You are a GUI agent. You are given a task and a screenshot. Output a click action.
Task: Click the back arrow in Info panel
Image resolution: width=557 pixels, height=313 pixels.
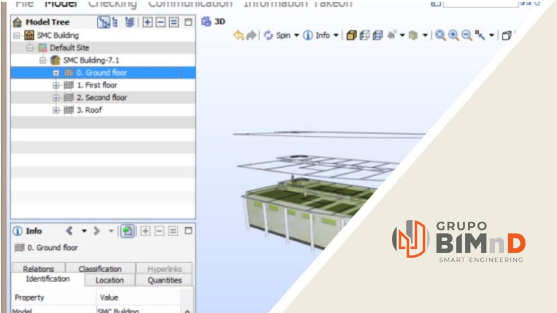70,231
